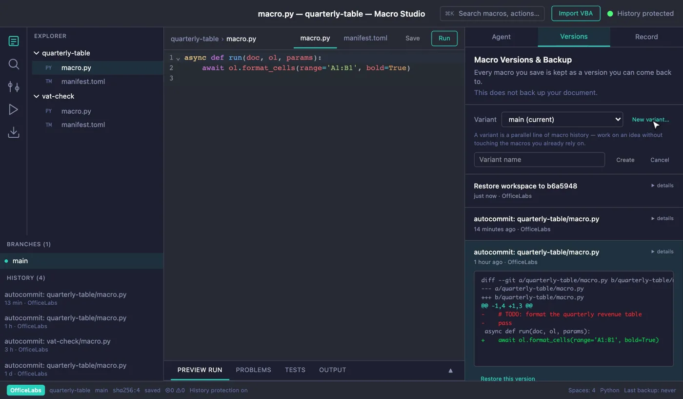Open the source control sidebar icon

(x=14, y=87)
